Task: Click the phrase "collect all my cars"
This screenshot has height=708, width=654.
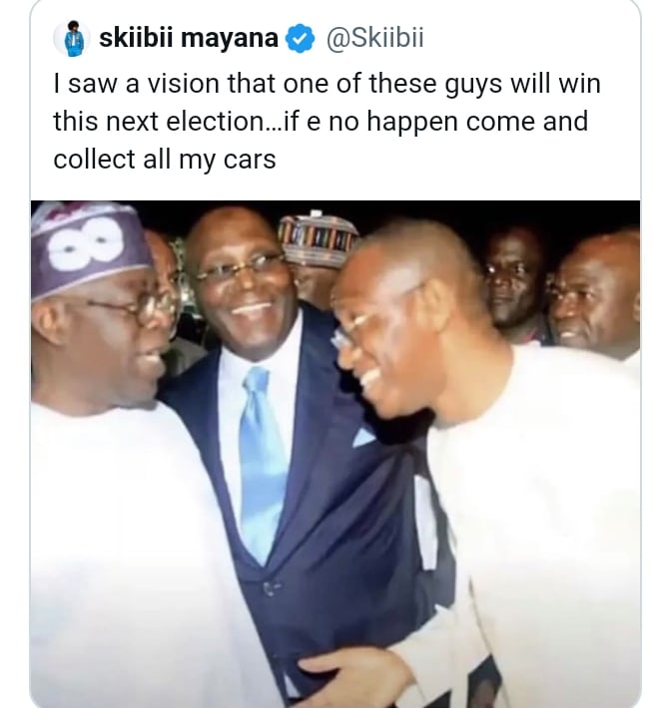Action: [x=164, y=159]
